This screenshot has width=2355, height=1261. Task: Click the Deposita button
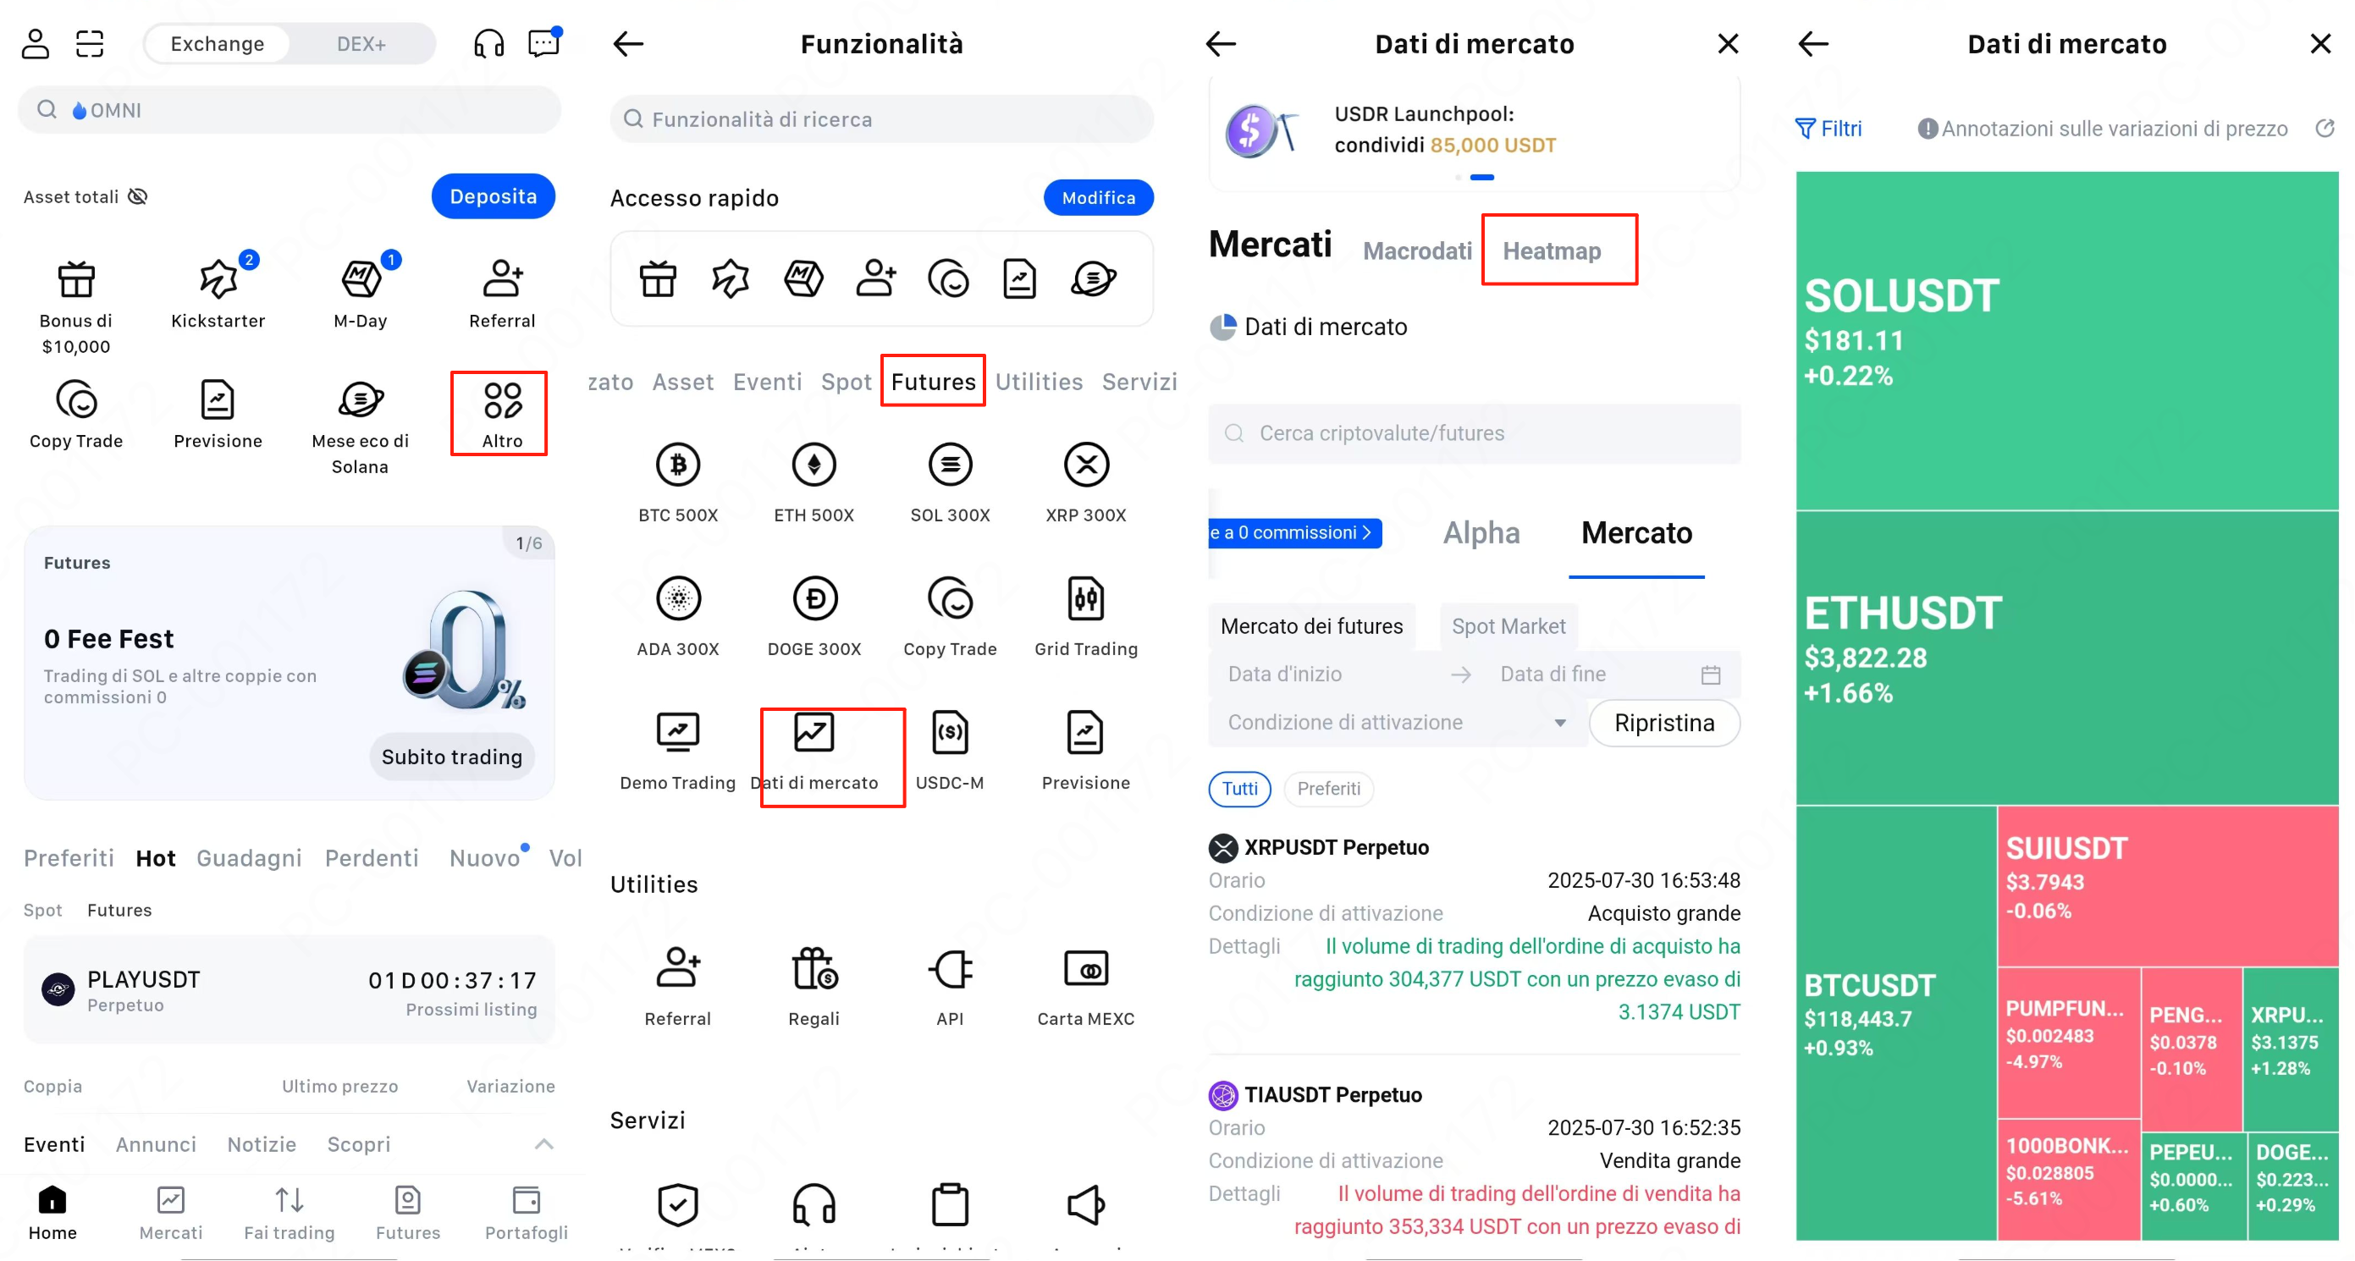coord(493,196)
